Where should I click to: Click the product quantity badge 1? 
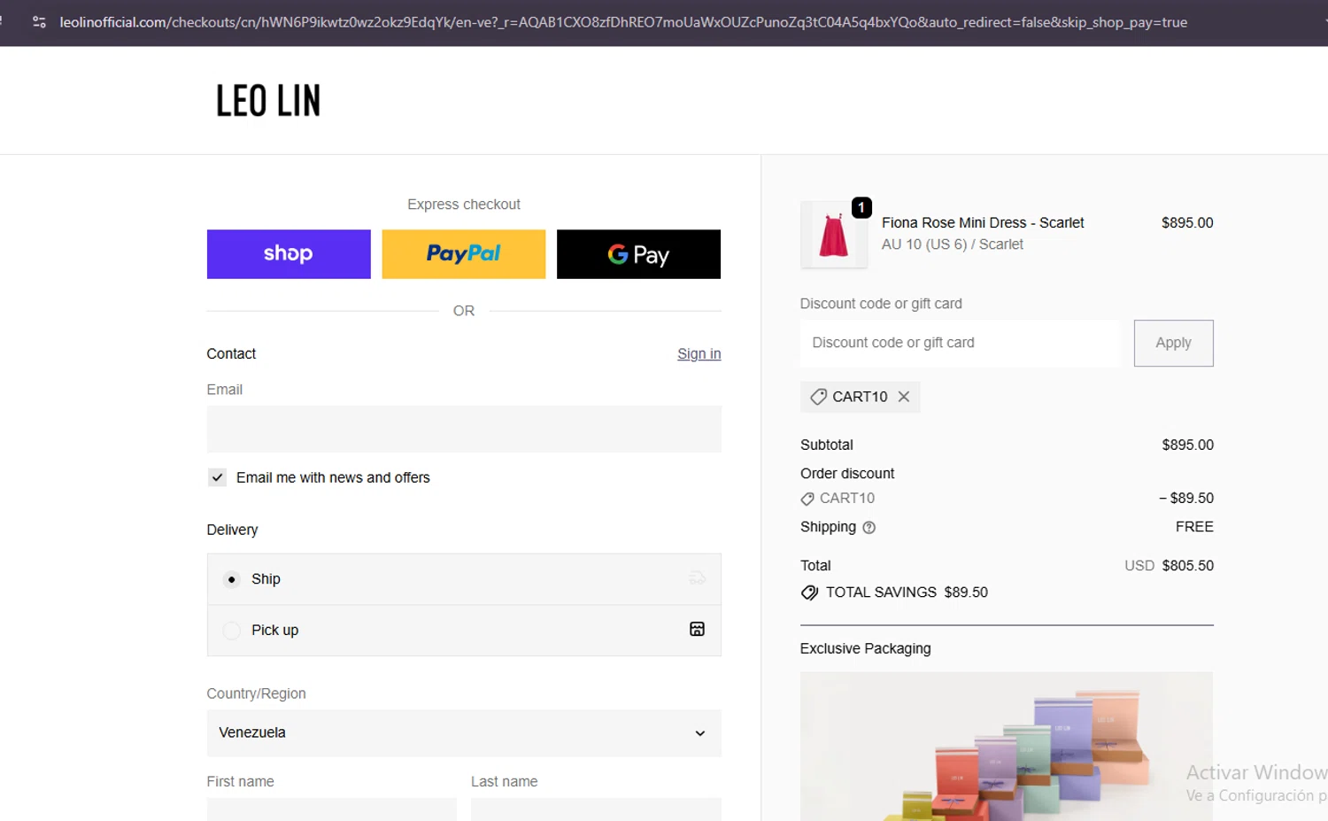coord(861,207)
